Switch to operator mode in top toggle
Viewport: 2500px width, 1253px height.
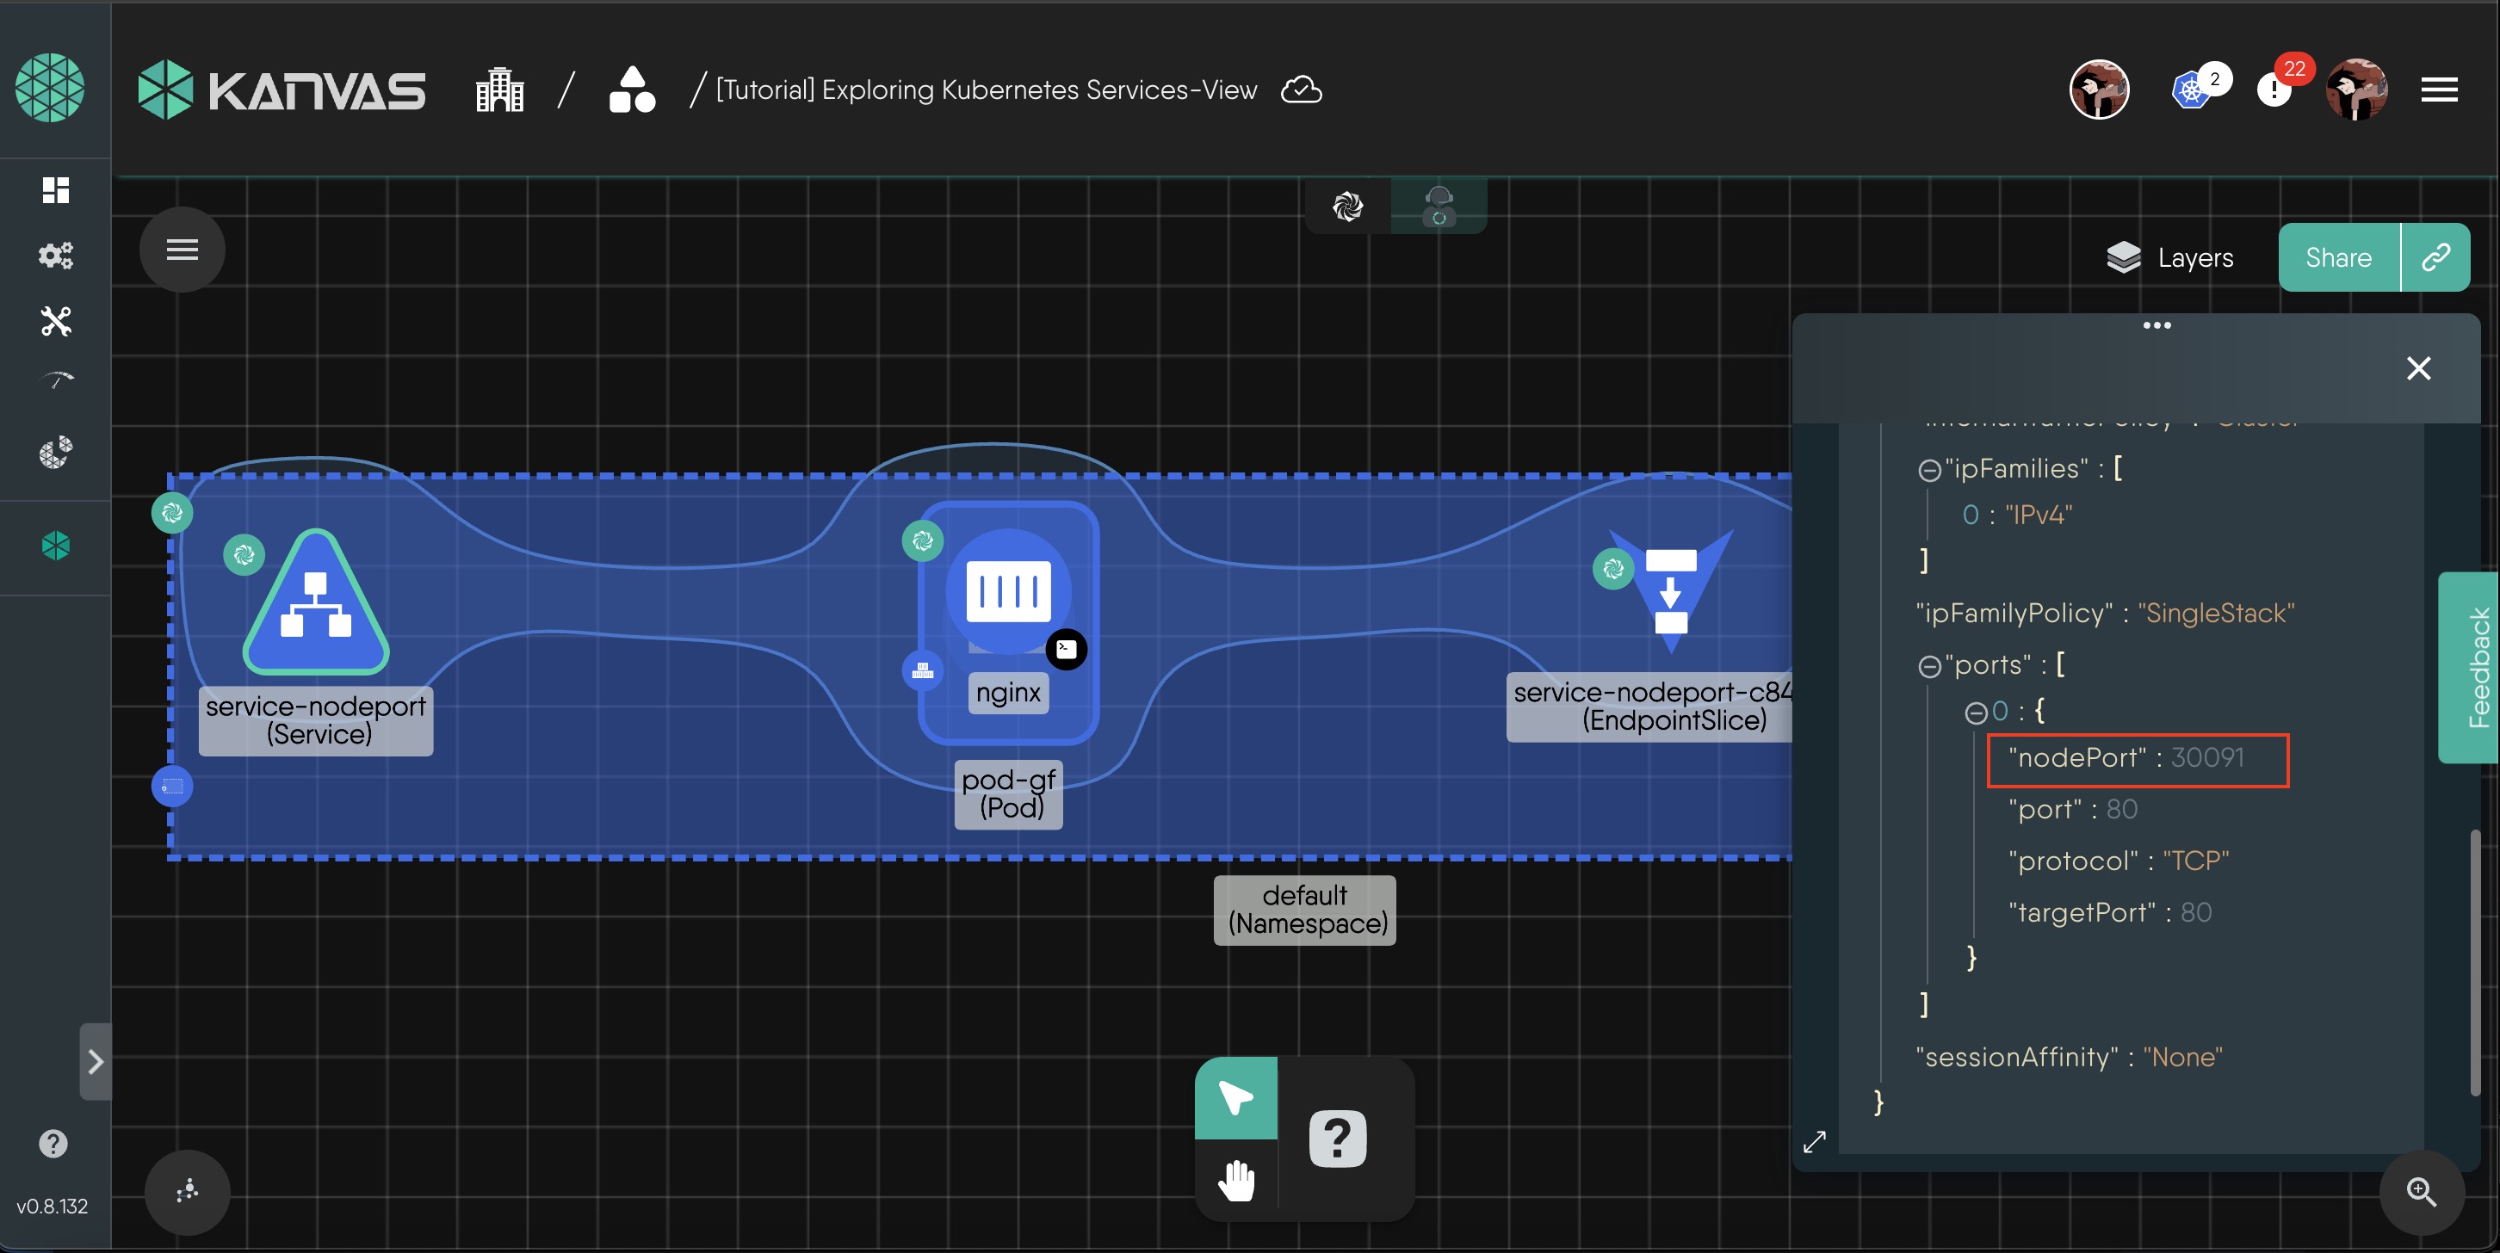point(1439,206)
